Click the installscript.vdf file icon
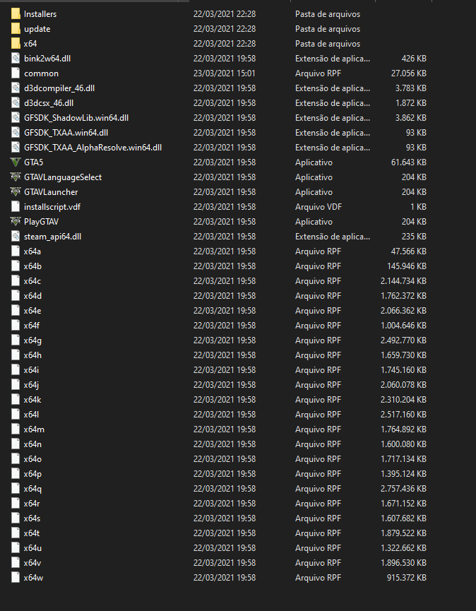The width and height of the screenshot is (476, 611). (x=16, y=206)
